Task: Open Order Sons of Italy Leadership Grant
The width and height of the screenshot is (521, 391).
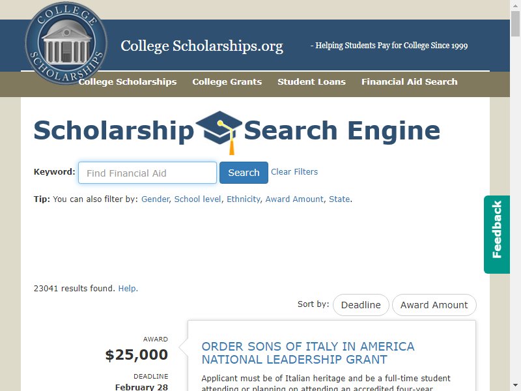Action: 308,353
